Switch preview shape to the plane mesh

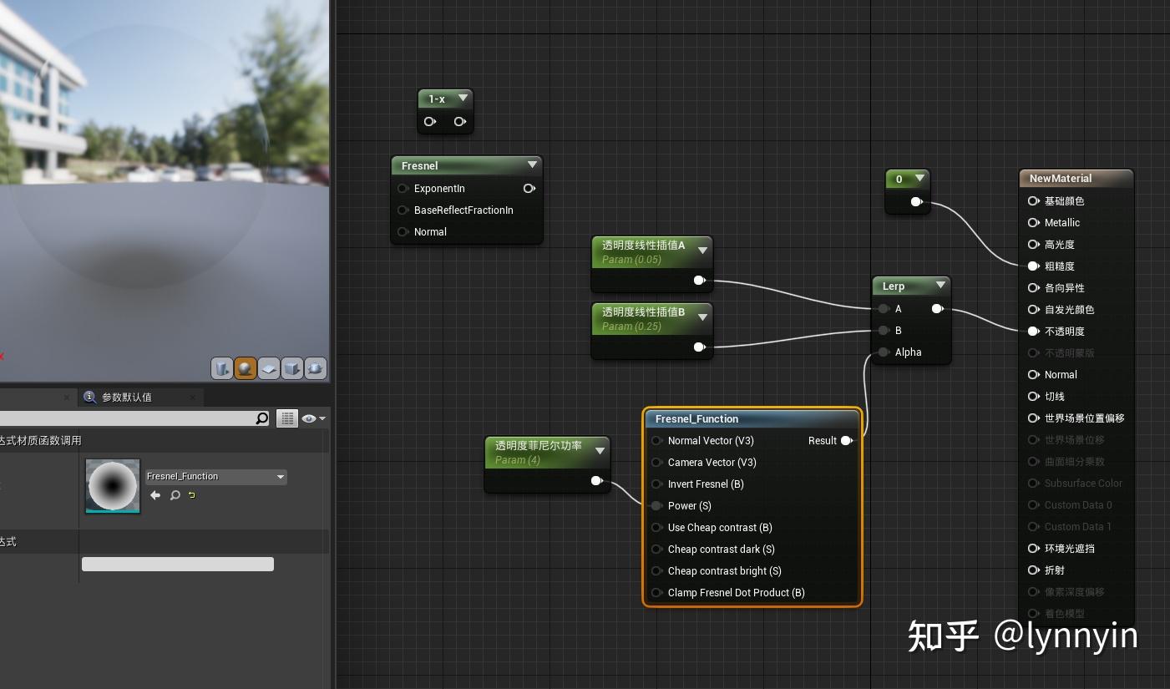click(x=269, y=367)
